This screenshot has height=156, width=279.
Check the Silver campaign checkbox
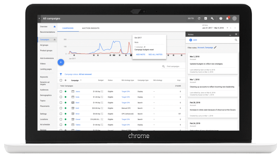[x=61, y=114]
